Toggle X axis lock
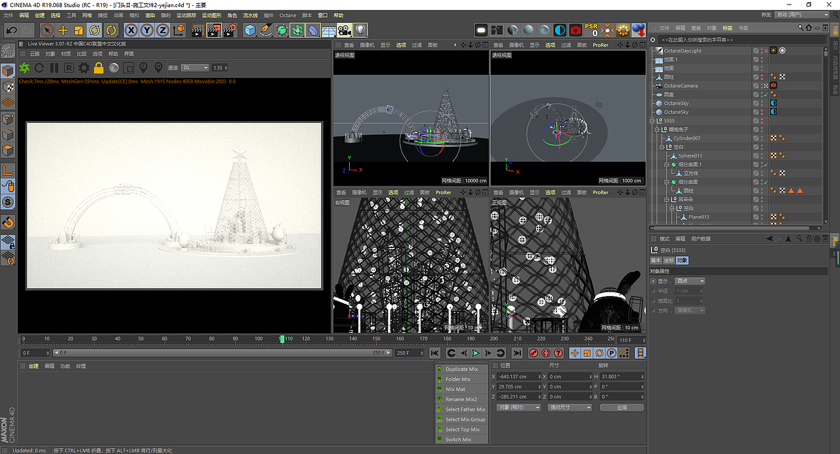Viewport: 840px width, 454px height. click(131, 30)
